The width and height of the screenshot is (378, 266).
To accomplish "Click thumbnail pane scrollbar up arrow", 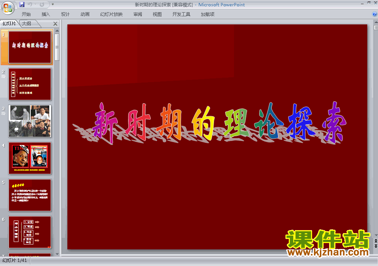I will click(x=57, y=31).
